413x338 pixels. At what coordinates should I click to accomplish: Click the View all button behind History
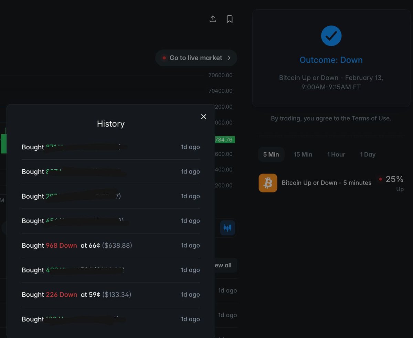[225, 265]
